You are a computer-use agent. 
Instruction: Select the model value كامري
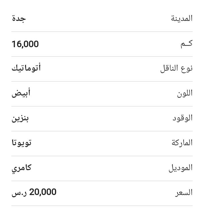click(x=22, y=169)
